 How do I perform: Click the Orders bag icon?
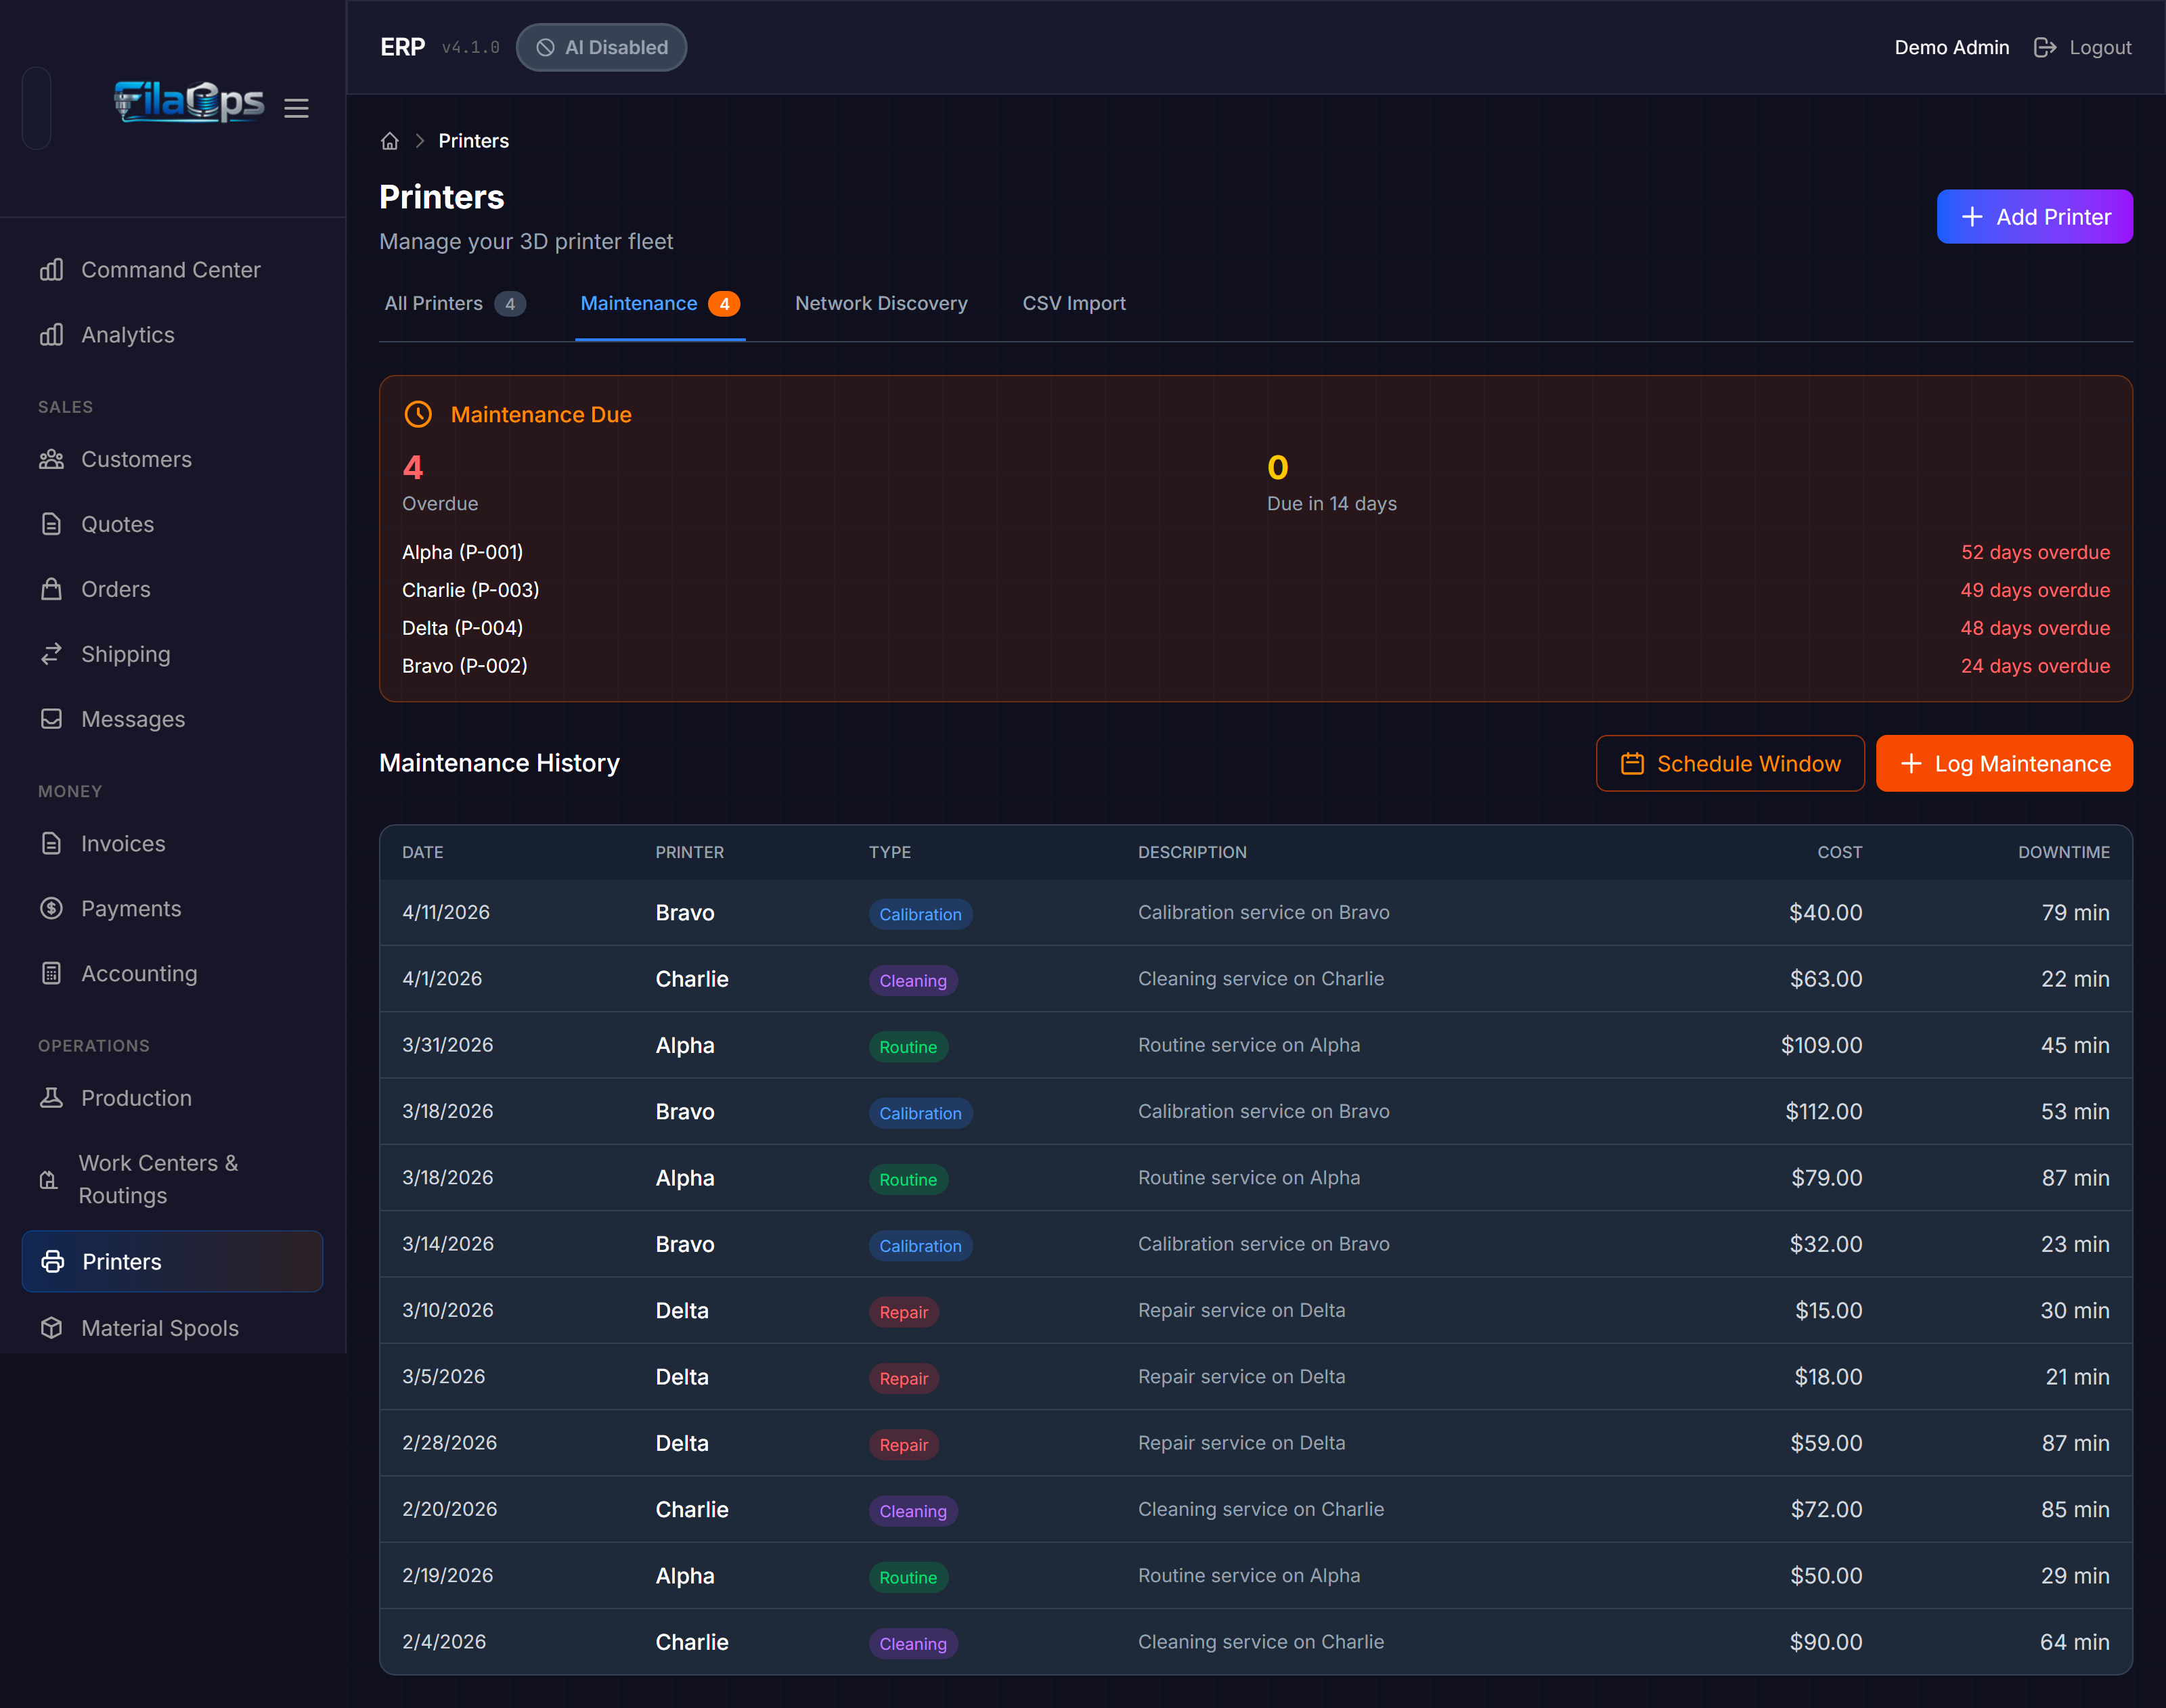pyautogui.click(x=51, y=589)
